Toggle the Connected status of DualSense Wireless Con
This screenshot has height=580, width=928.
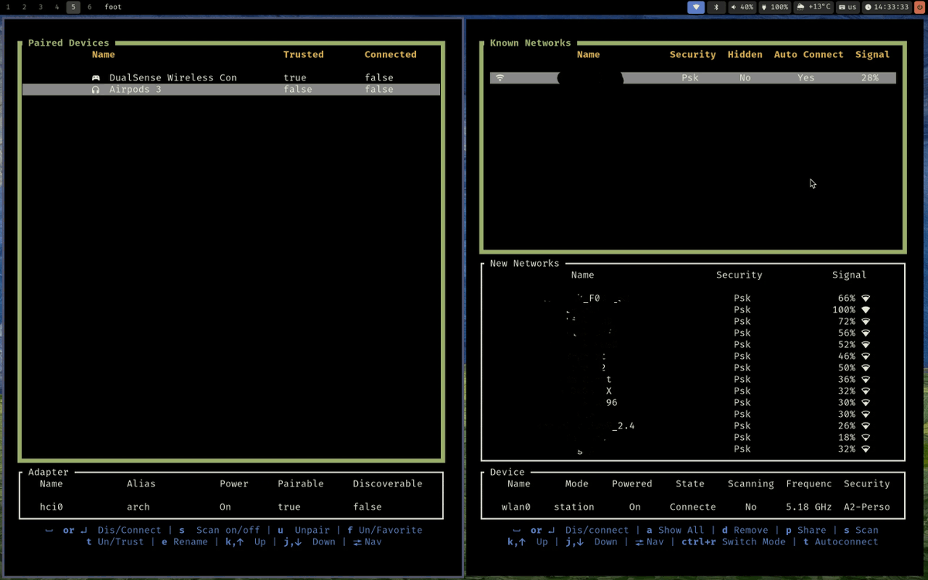tap(379, 77)
